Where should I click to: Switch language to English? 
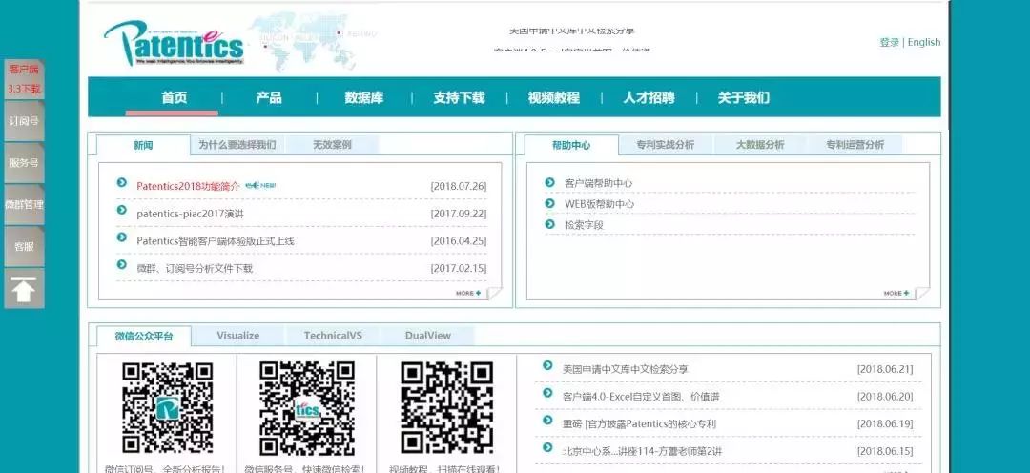[x=923, y=42]
